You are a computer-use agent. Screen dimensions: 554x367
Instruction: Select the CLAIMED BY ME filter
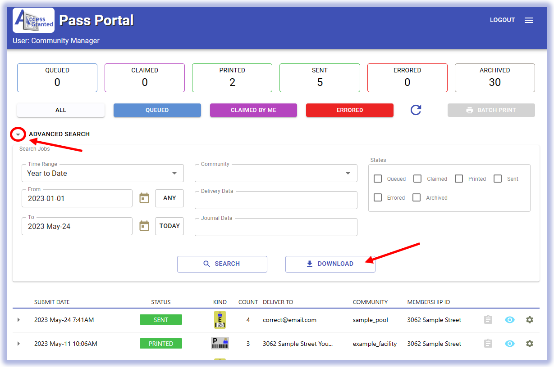click(x=253, y=110)
